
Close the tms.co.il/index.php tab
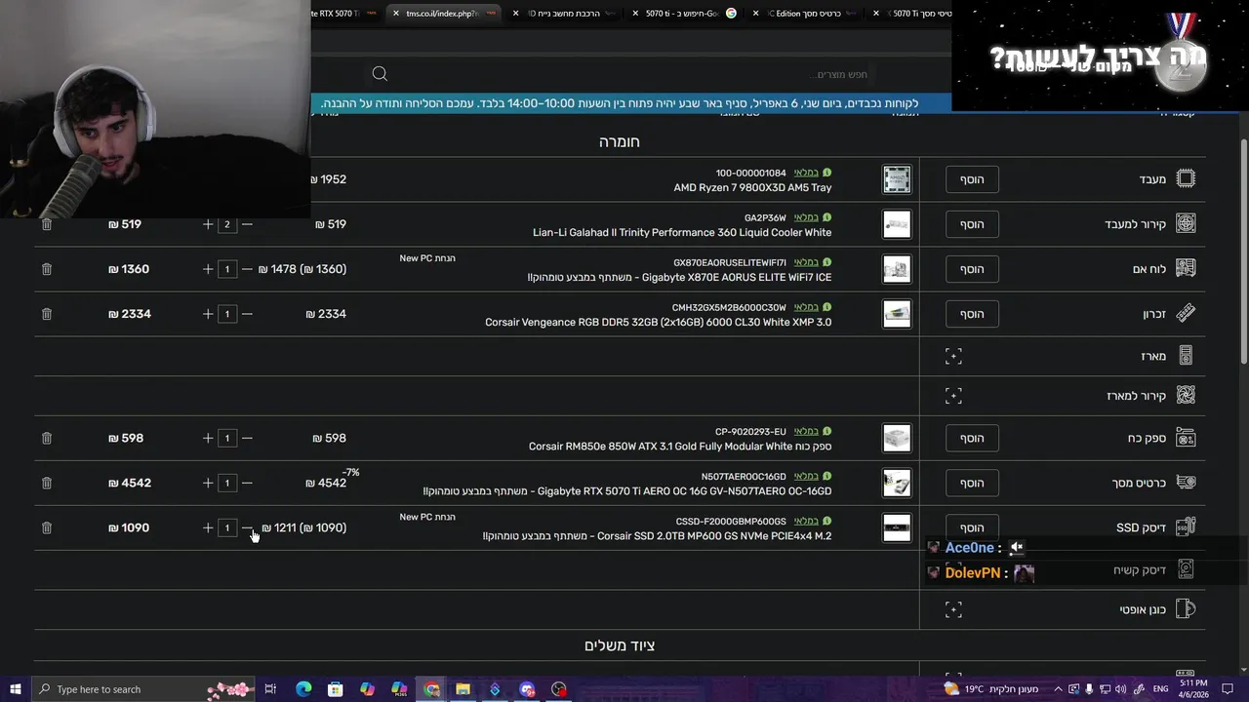tap(396, 14)
